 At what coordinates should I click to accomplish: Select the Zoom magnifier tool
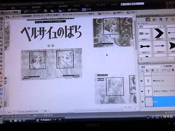point(1,22)
